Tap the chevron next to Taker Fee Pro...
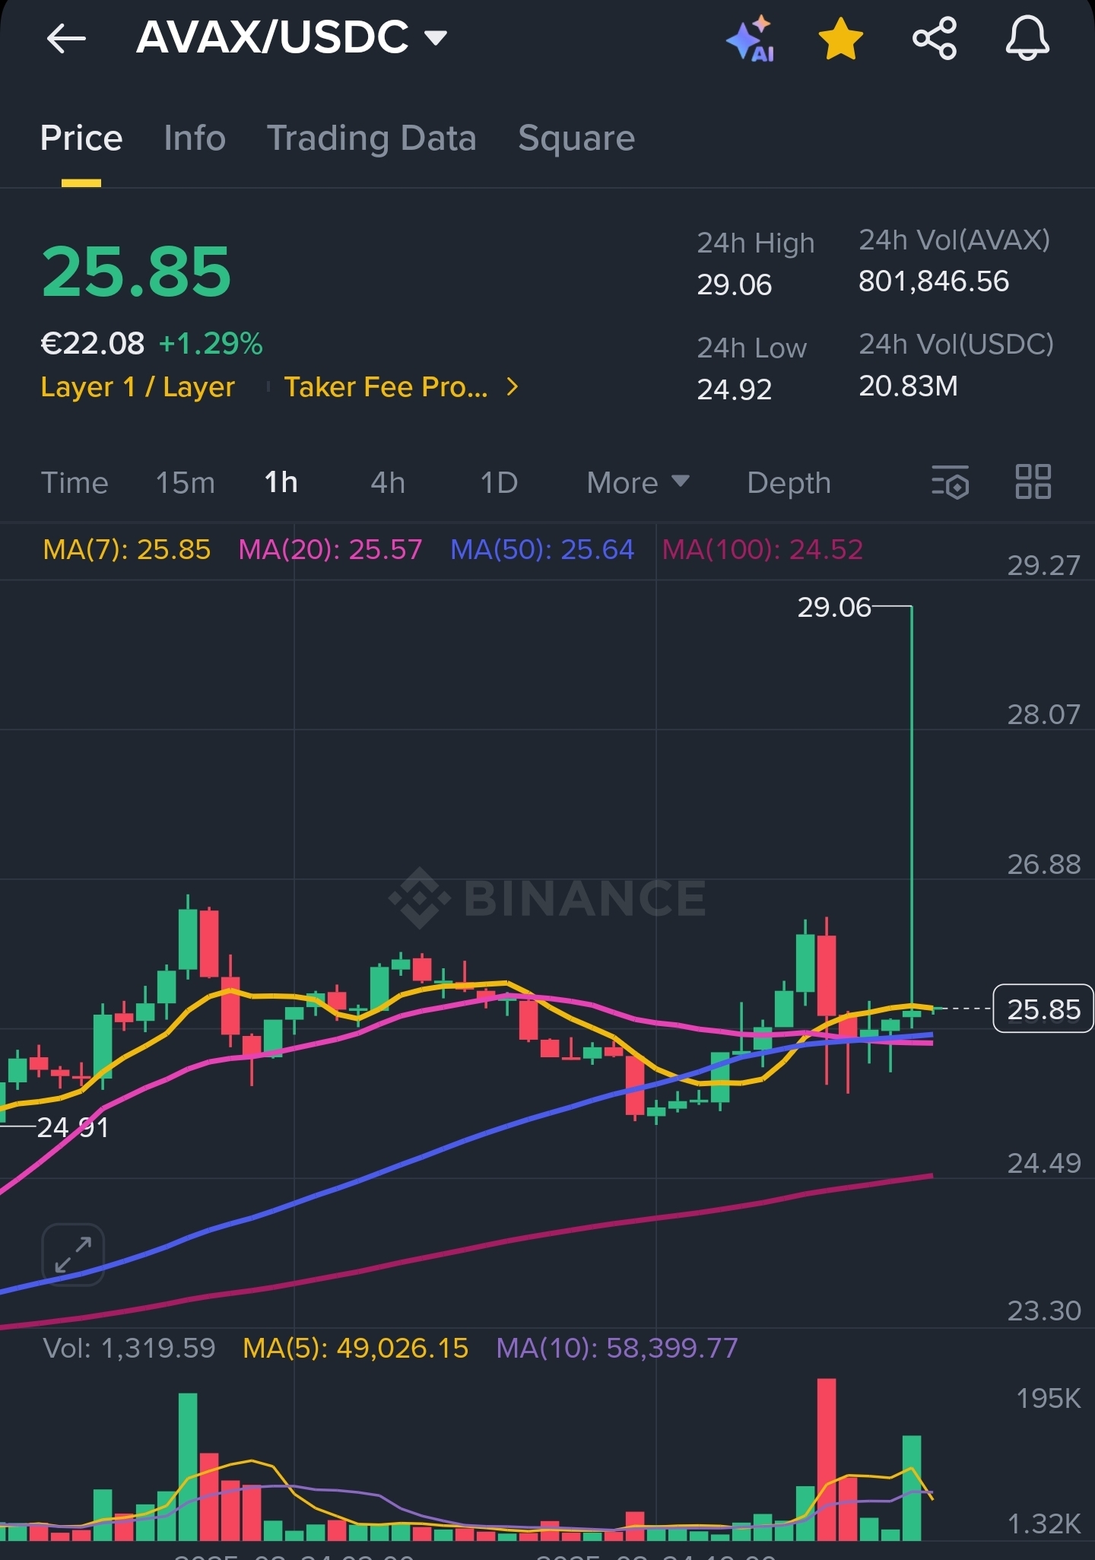This screenshot has width=1095, height=1560. 513,387
